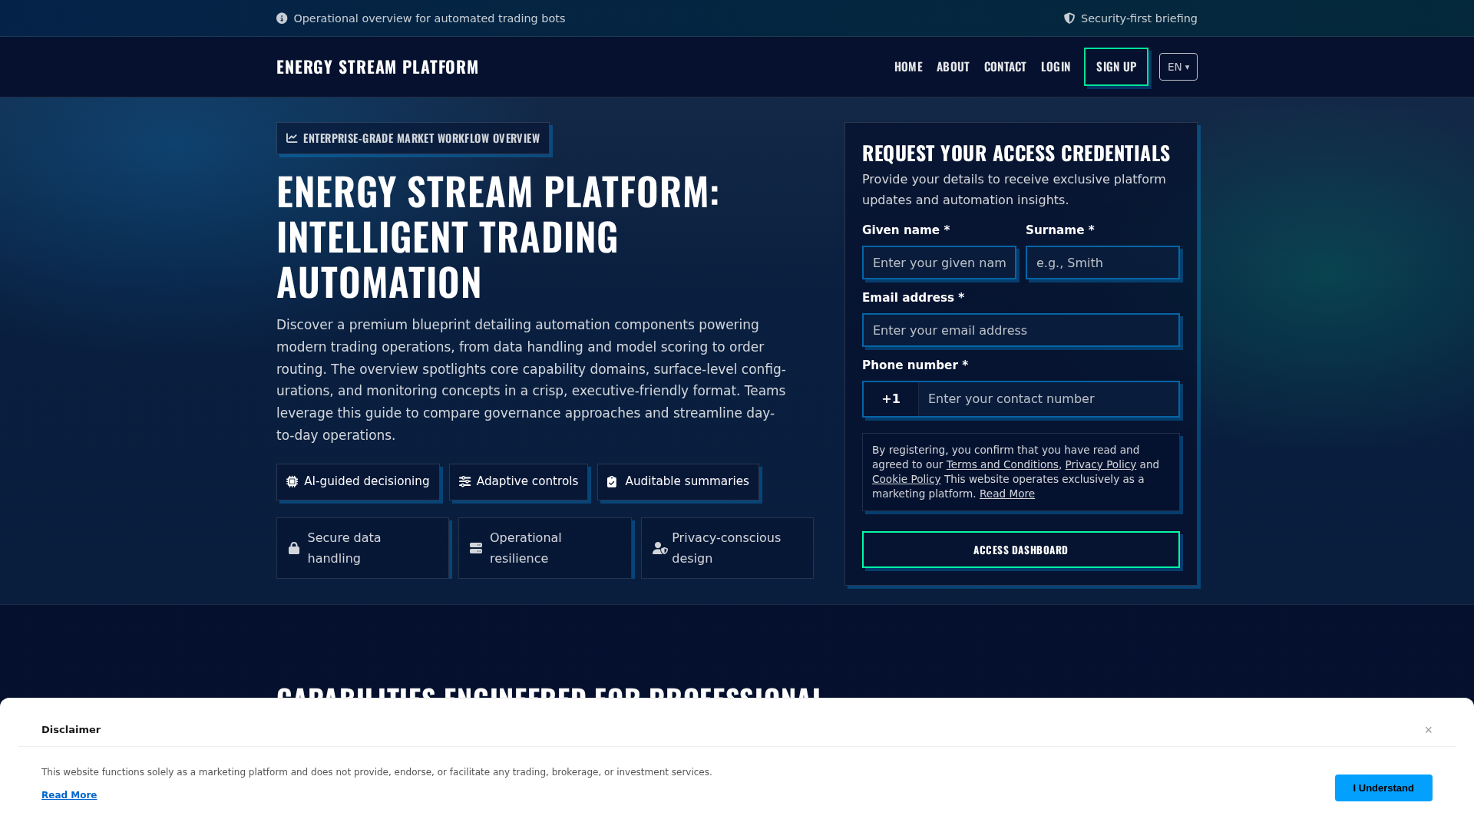Click the sliders icon on Adaptive controls
This screenshot has width=1474, height=829.
tap(464, 482)
